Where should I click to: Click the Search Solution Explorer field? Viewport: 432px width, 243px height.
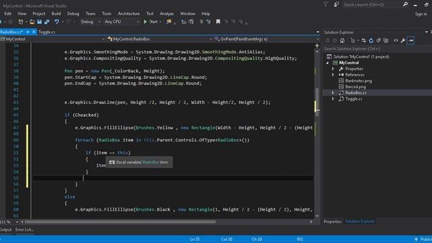coord(377,49)
